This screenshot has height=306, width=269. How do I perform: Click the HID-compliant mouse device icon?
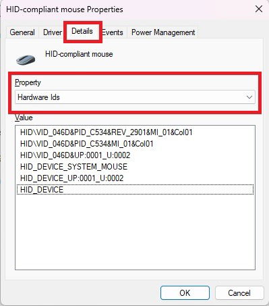[x=26, y=60]
